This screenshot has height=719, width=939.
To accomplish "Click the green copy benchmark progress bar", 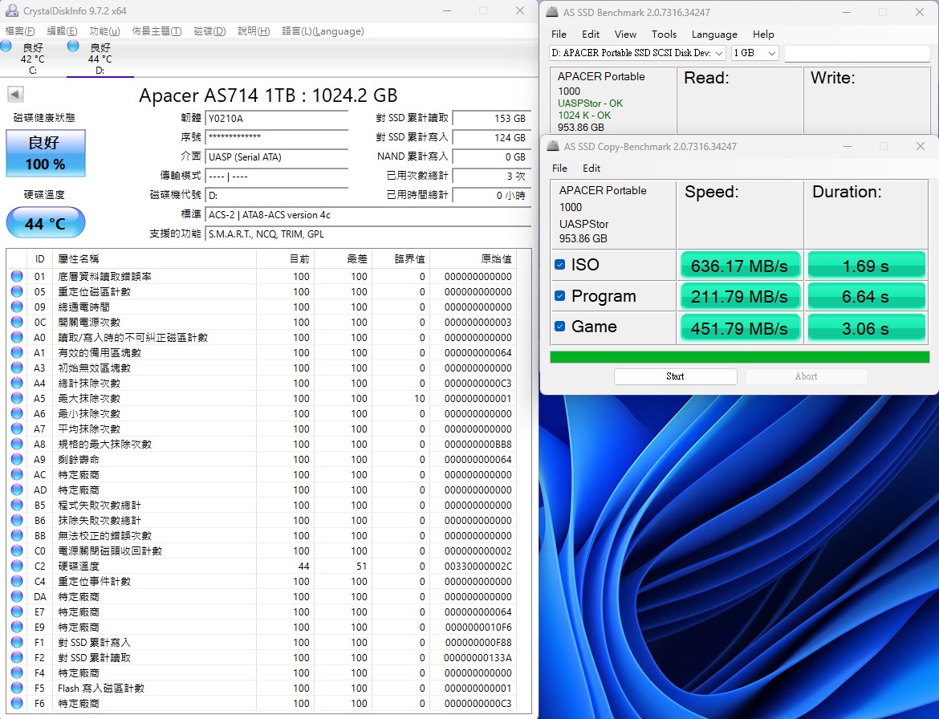I will point(740,357).
